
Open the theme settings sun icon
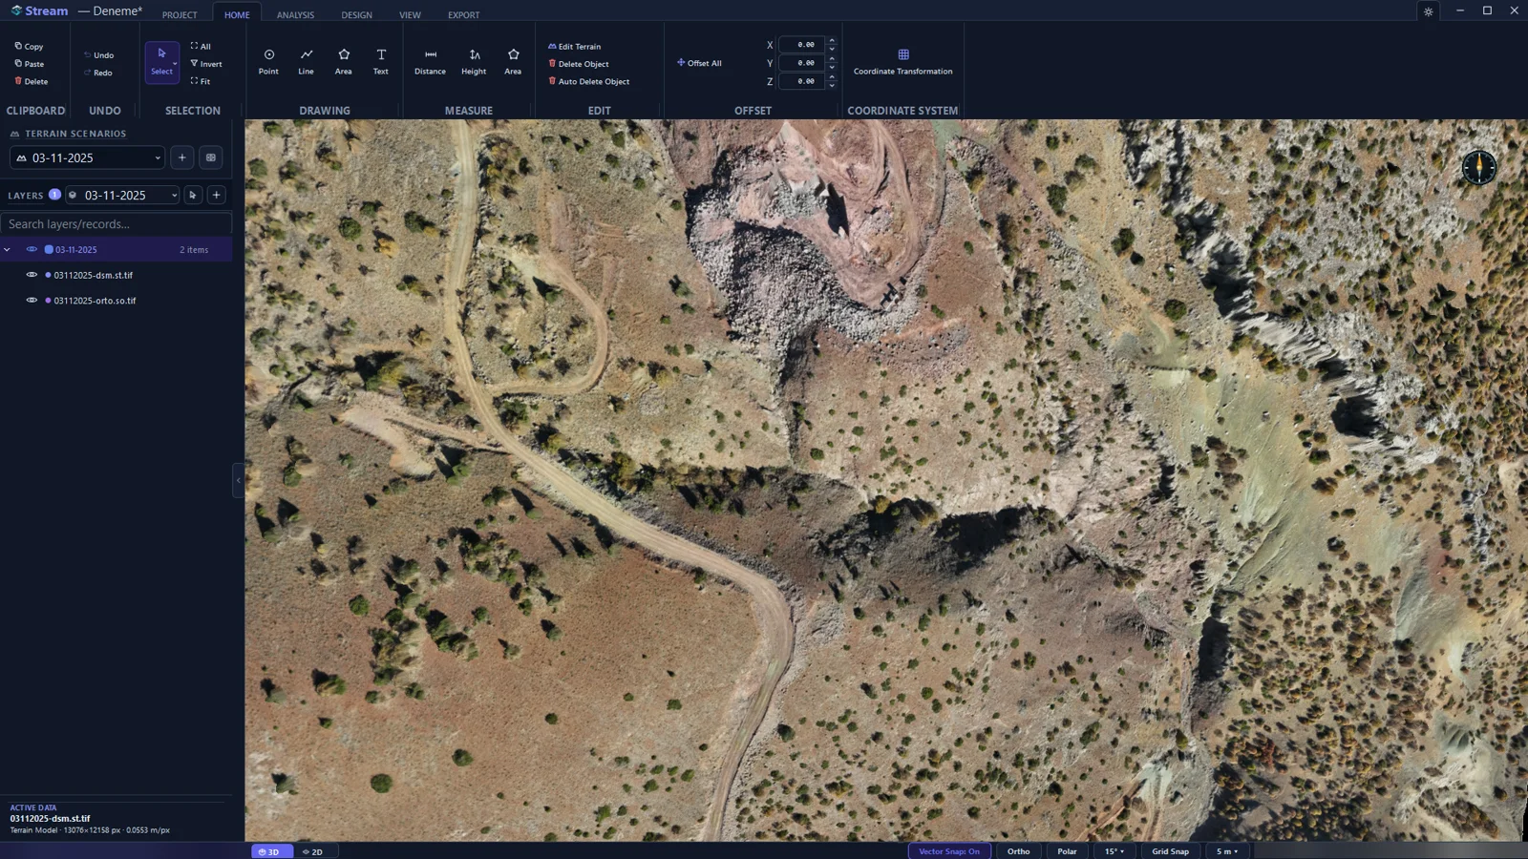click(x=1428, y=11)
